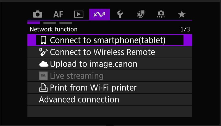Image resolution: width=221 pixels, height=126 pixels.
Task: Click the smartphone icon
Action: [x=43, y=40]
